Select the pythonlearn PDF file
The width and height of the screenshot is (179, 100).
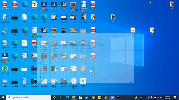5,5
